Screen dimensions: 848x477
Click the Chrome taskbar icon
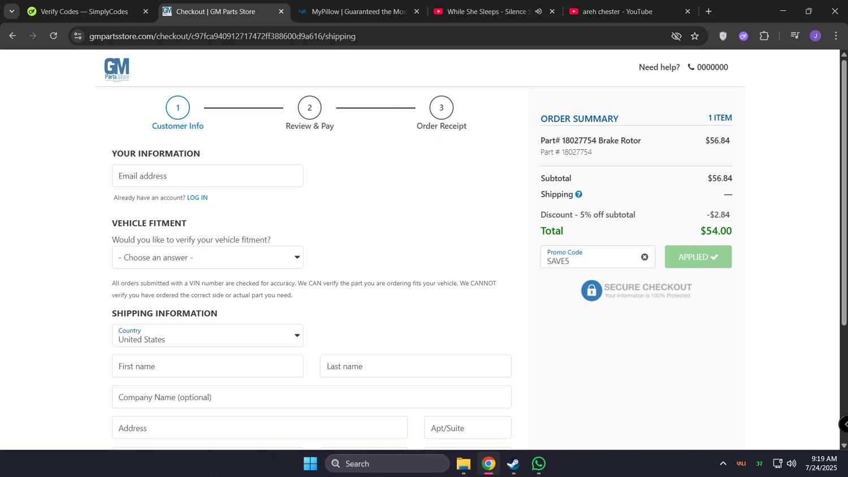(x=489, y=464)
